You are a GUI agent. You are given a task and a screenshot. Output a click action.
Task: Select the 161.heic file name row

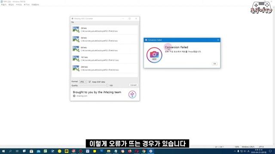tap(84, 57)
